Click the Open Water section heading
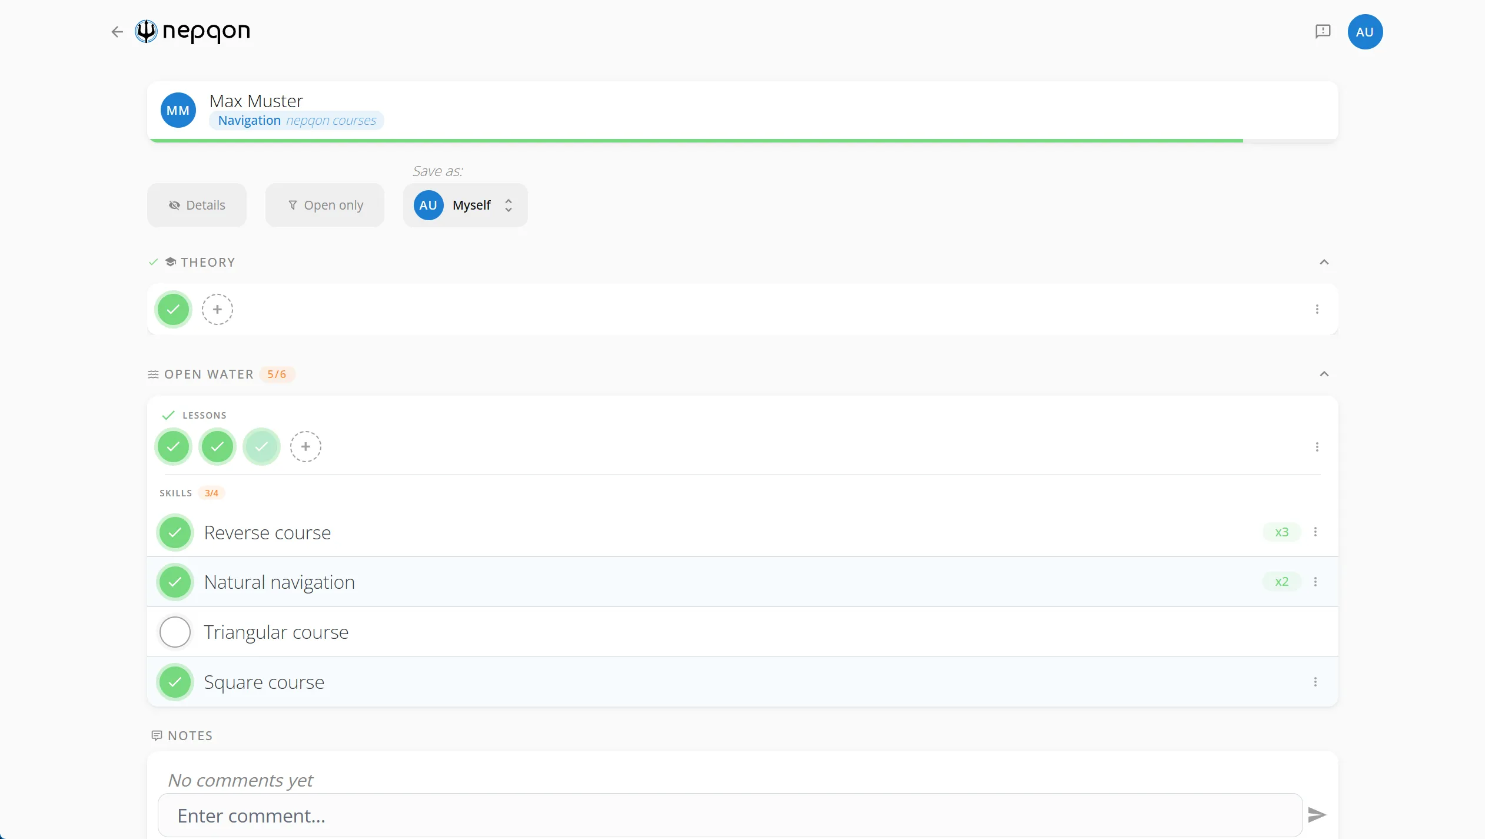 (209, 374)
